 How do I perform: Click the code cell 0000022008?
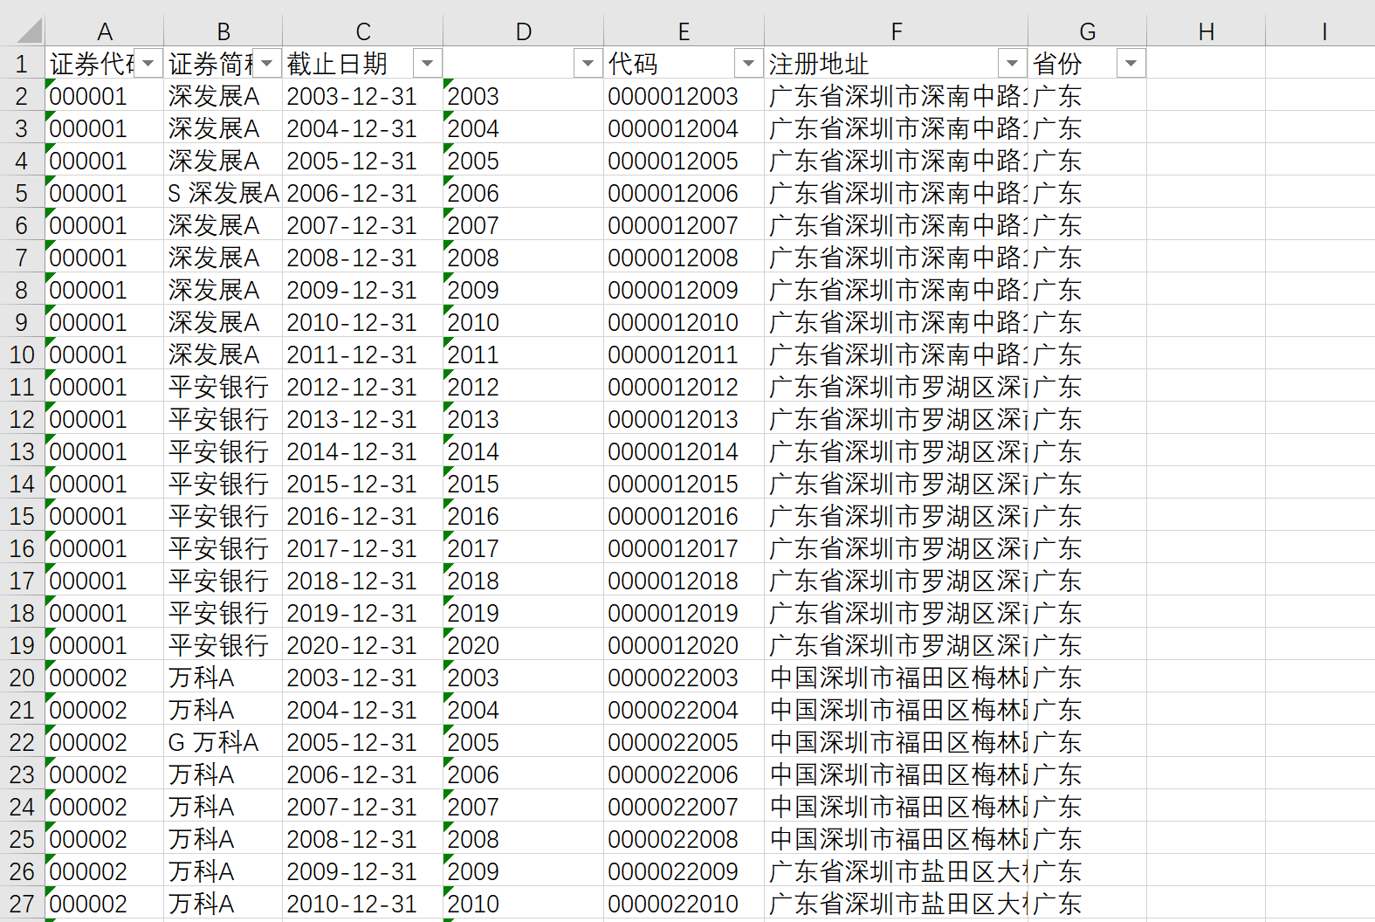pyautogui.click(x=684, y=839)
